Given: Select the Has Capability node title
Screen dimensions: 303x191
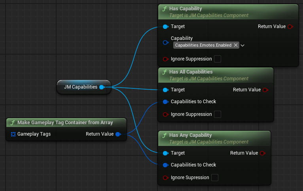Looking at the screenshot, I should [186, 9].
